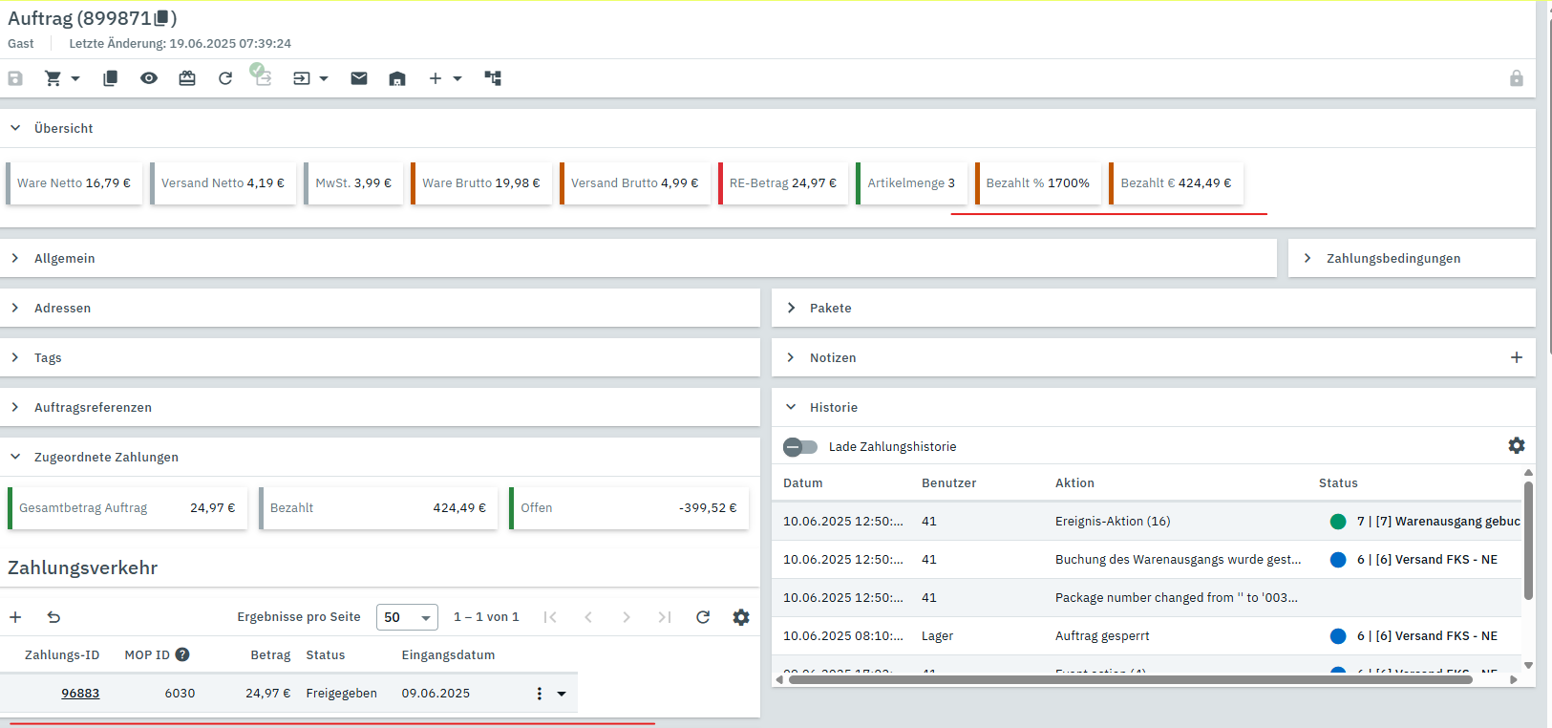
Task: Click the lock icon at top right
Action: (1516, 78)
